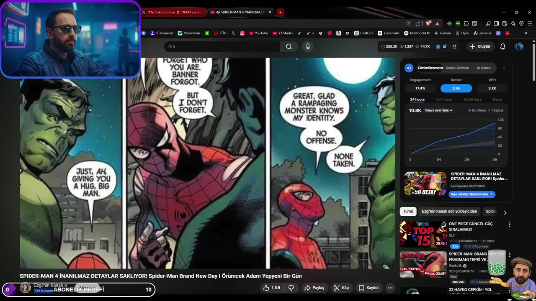Open the YT Studio bookmark
The image size is (536, 301).
point(283,33)
